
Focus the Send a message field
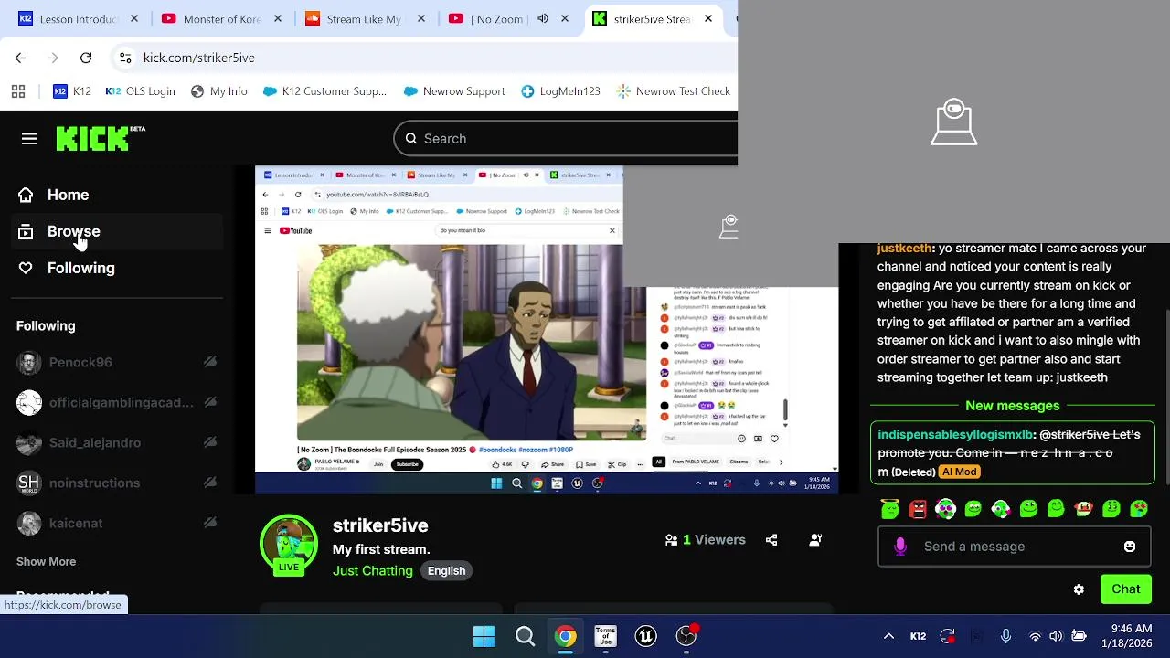pyautogui.click(x=1014, y=547)
